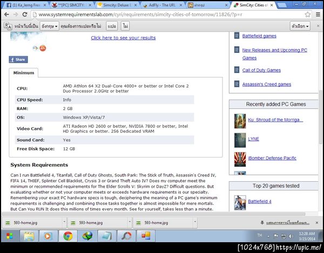Open the source language dropdown 'อังกฤษ'
Image resolution: width=324 pixels, height=253 pixels.
pos(49,26)
